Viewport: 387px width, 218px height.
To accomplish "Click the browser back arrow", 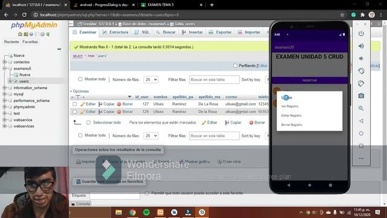I will (x=6, y=15).
